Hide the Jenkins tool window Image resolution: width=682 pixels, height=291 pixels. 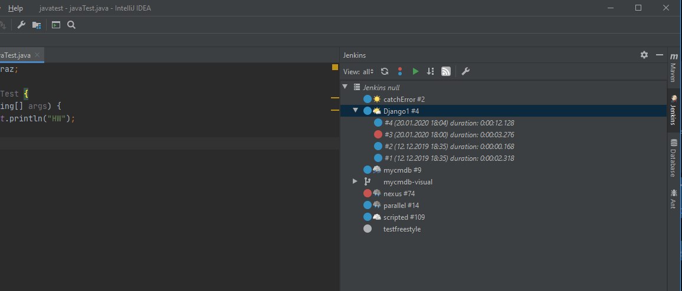[660, 55]
